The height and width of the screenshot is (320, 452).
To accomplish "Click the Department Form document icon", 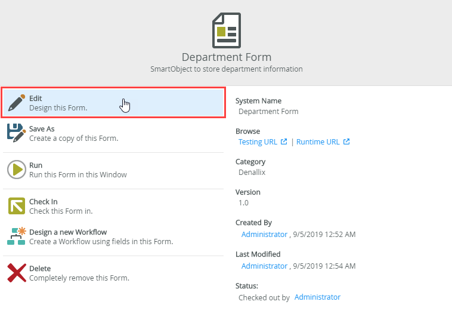I will pos(227,30).
